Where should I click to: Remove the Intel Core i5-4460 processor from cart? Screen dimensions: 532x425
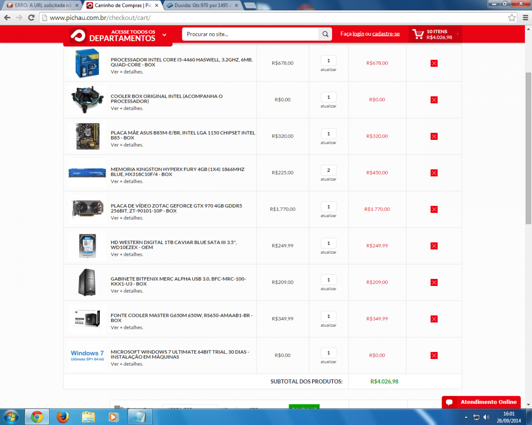coord(434,63)
